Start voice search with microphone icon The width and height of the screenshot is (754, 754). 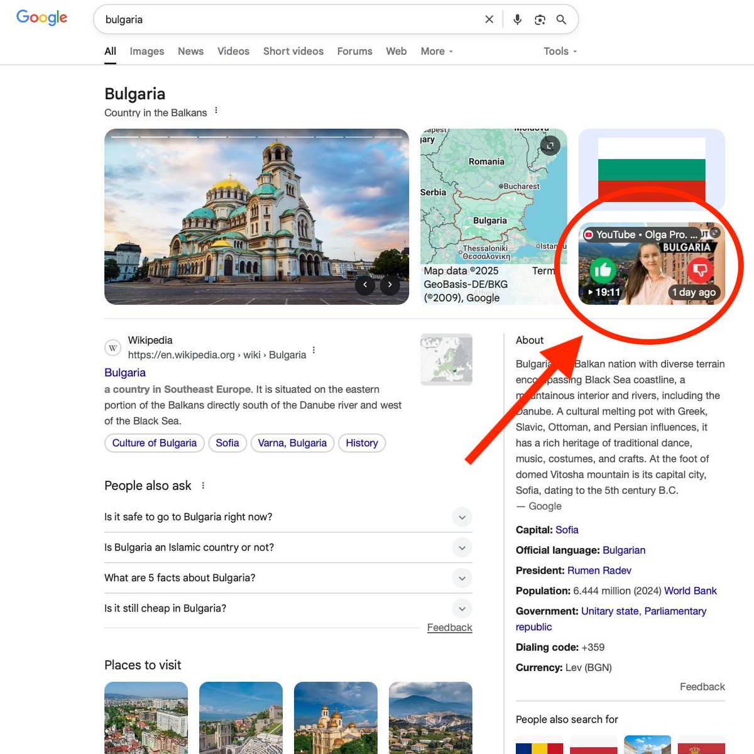pos(517,19)
